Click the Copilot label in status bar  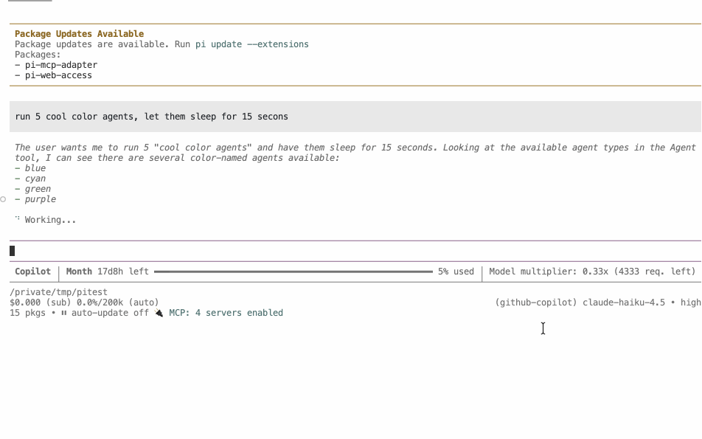[x=32, y=272]
